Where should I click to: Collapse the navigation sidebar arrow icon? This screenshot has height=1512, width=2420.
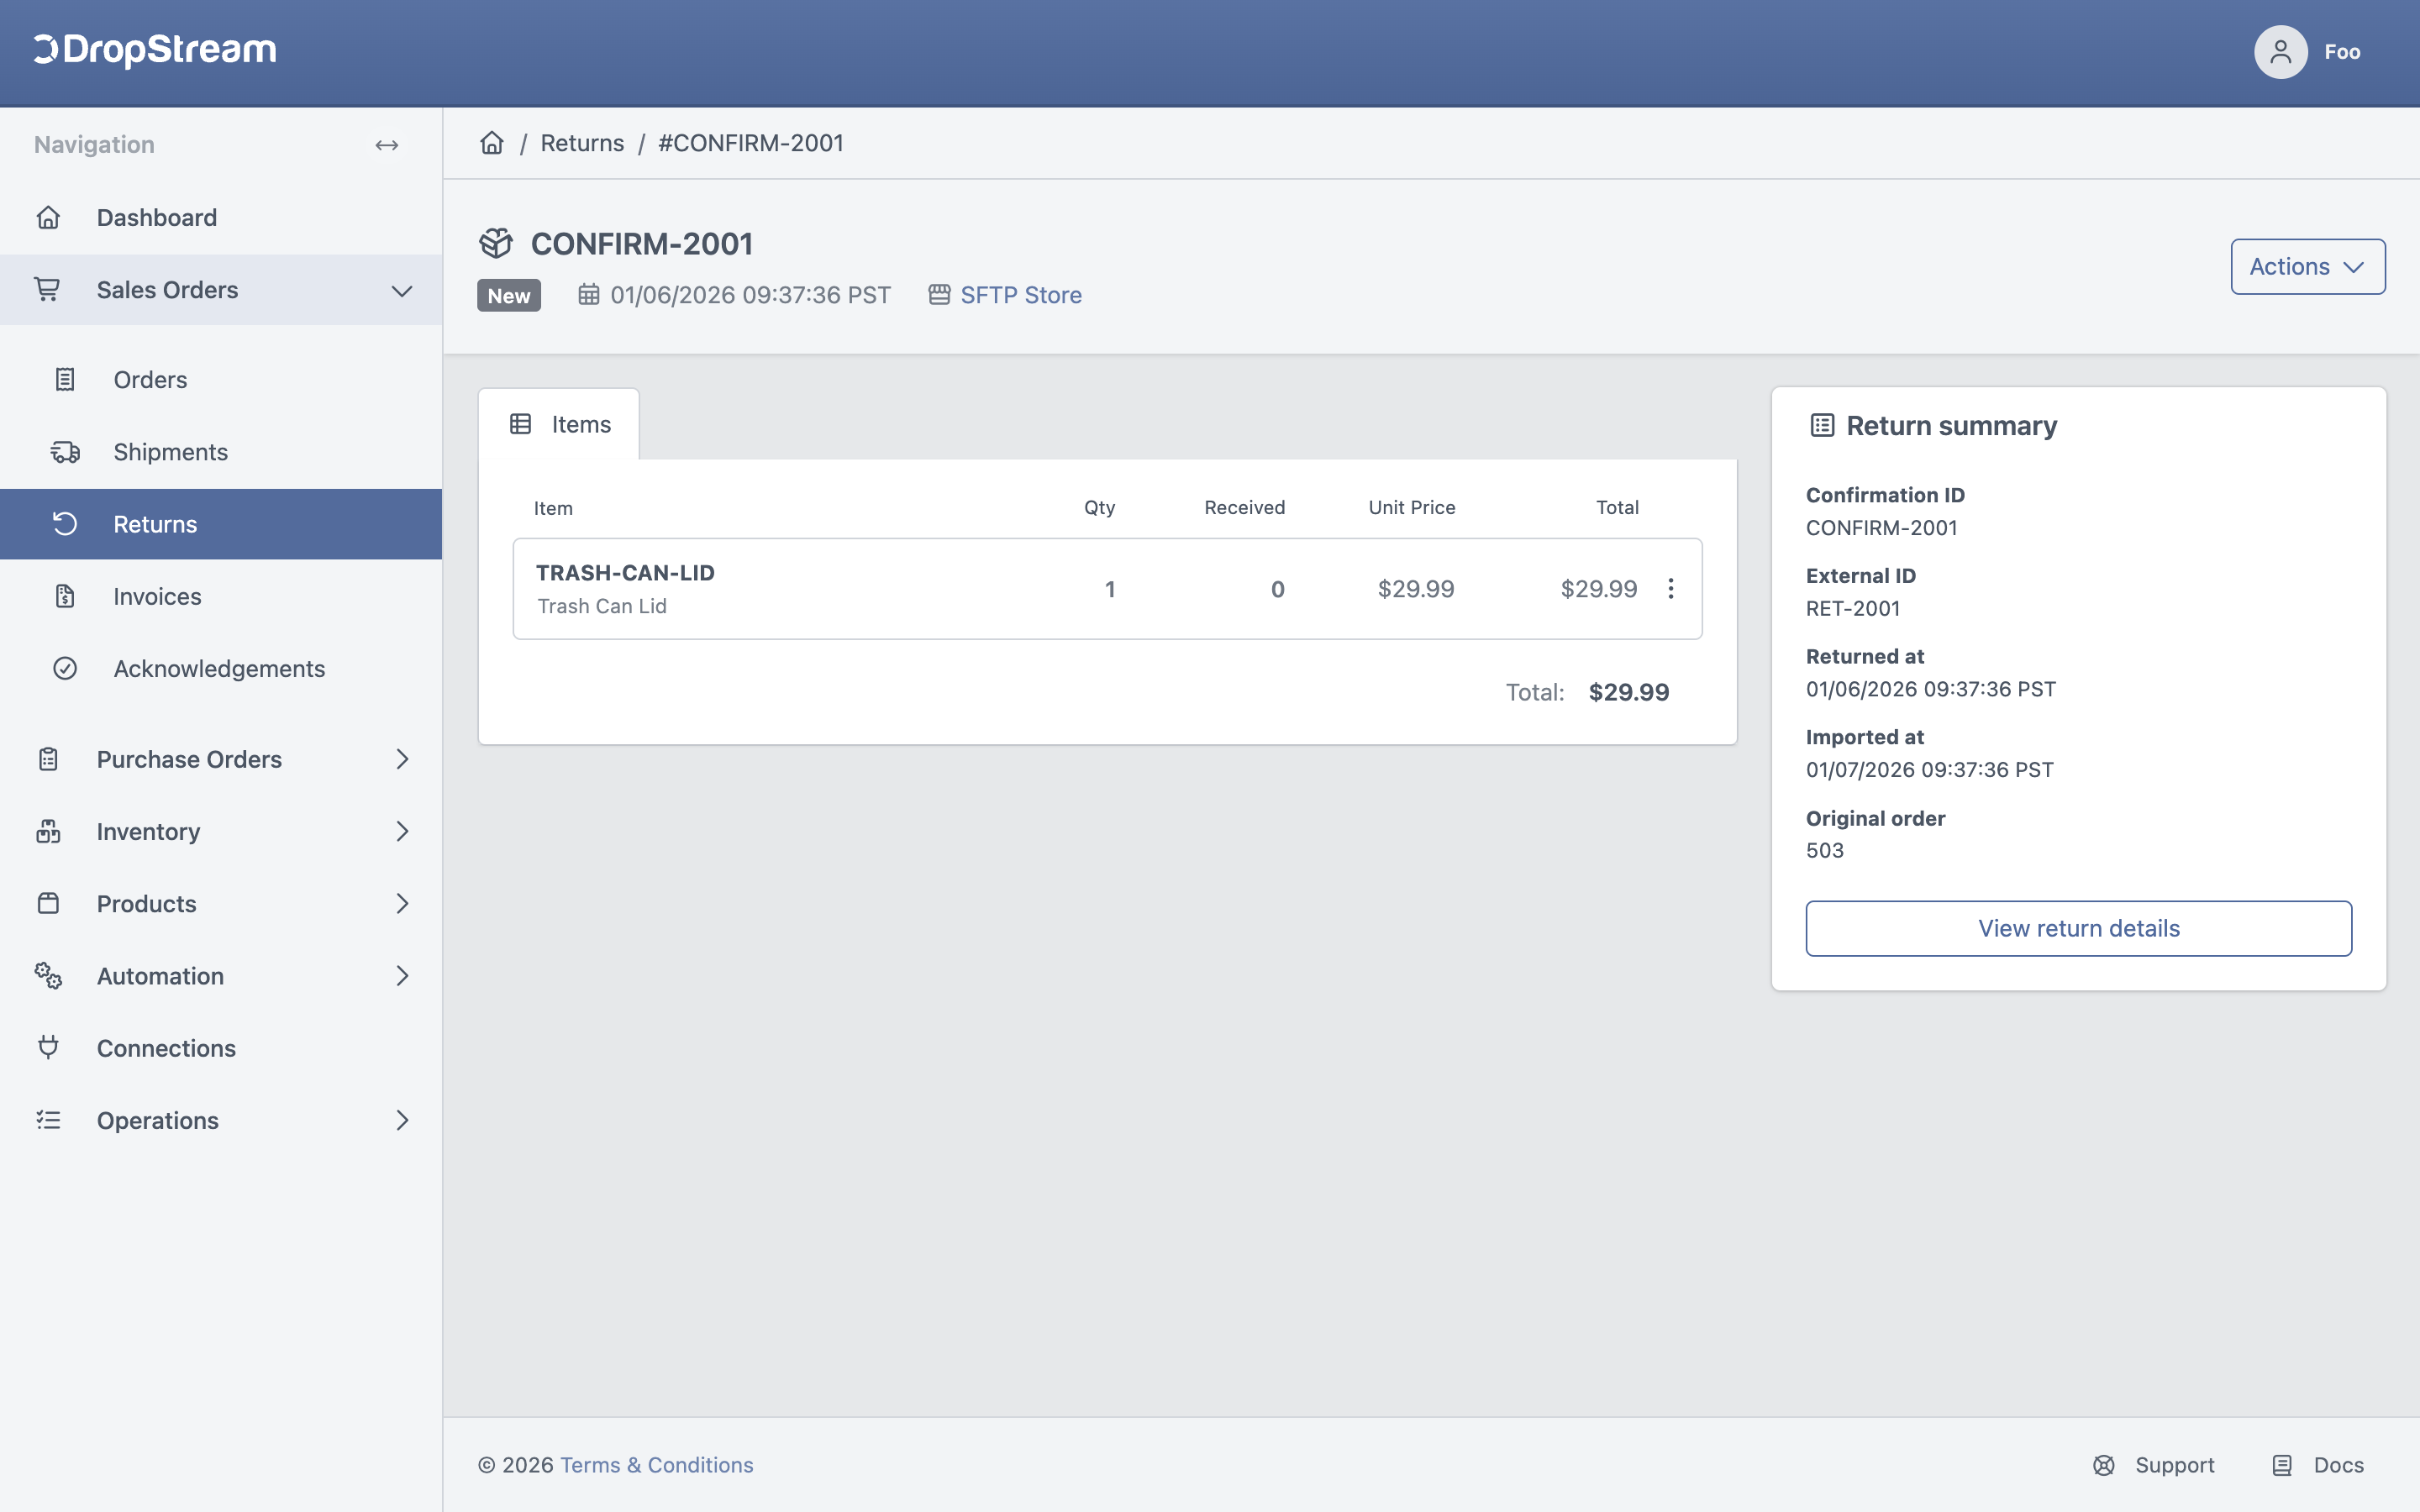pos(387,145)
